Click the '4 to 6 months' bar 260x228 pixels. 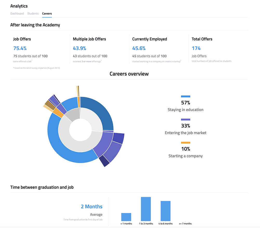click(x=165, y=211)
